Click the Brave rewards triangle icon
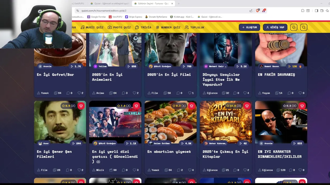Screen dimensions: 330x185 [x=264, y=11]
